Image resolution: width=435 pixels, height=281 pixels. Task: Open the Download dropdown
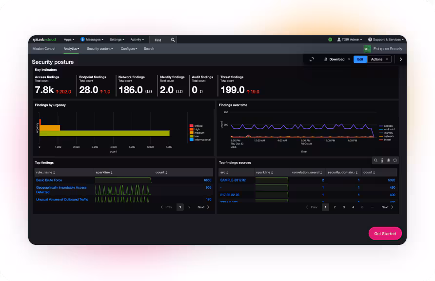(x=337, y=60)
